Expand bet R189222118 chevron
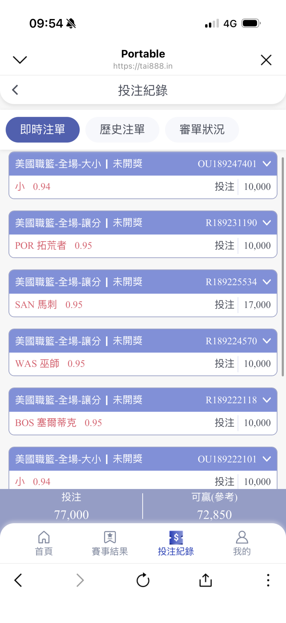The height and width of the screenshot is (623, 286). tap(267, 400)
